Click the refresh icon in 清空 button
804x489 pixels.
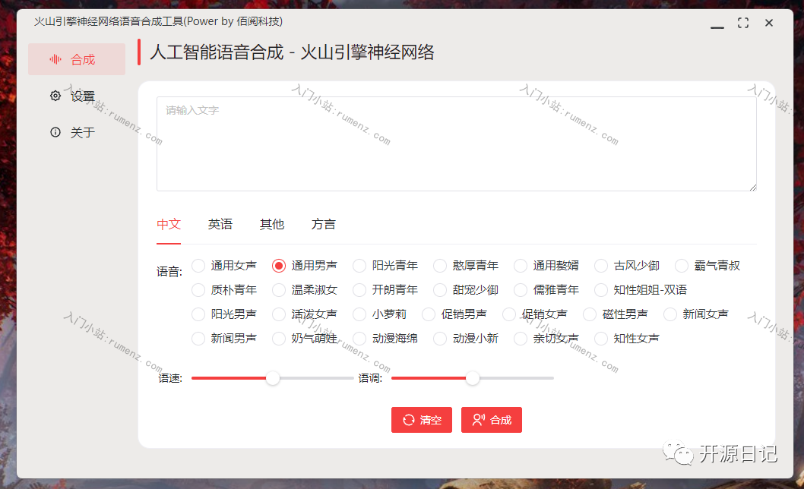coord(409,420)
